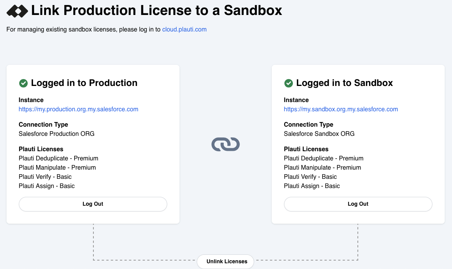Image resolution: width=452 pixels, height=269 pixels.
Task: Click green checkmark beside Logged in to Sandbox
Action: 289,83
